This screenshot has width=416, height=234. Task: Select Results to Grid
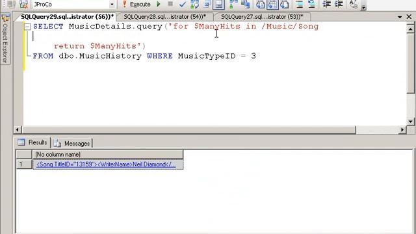(272, 5)
